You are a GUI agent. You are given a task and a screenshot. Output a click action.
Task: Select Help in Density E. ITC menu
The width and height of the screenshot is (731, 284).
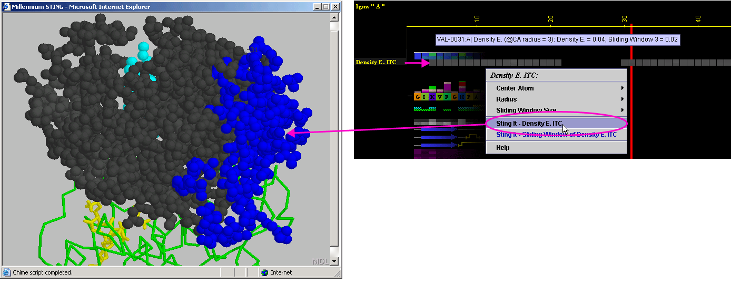[556, 148]
